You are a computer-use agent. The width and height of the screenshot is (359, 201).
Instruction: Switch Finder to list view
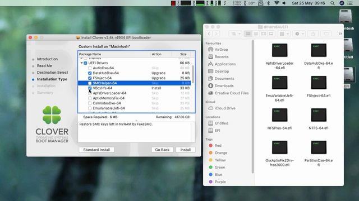pyautogui.click(x=256, y=33)
